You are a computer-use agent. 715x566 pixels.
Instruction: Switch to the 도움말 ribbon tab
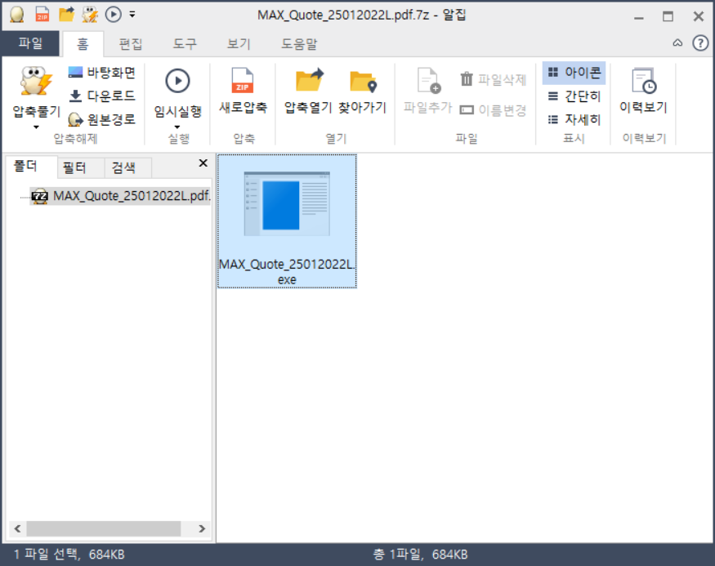coord(299,44)
